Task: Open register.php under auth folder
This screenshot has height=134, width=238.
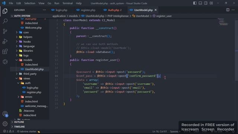Action: 34,92
